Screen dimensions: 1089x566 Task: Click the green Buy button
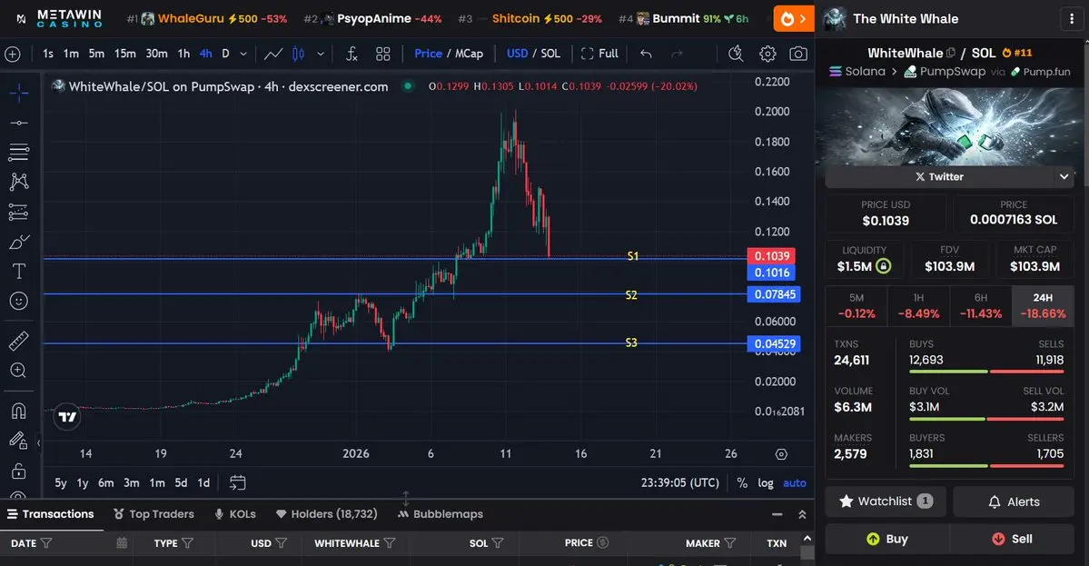coord(886,539)
